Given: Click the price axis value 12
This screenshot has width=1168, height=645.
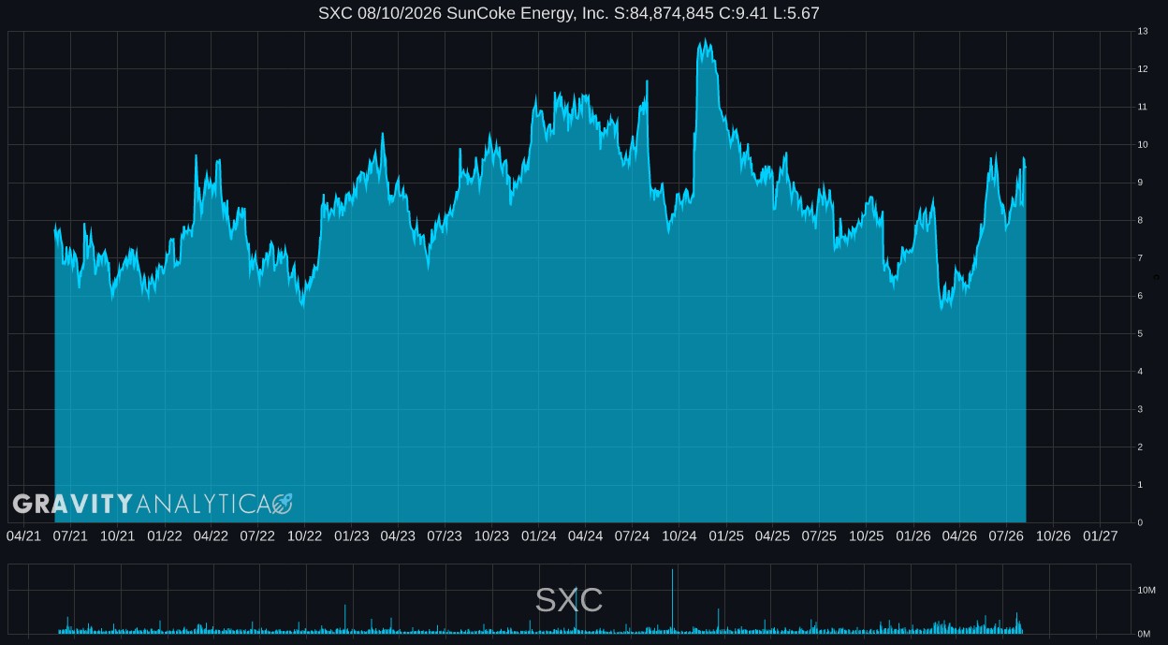Looking at the screenshot, I should 1143,69.
